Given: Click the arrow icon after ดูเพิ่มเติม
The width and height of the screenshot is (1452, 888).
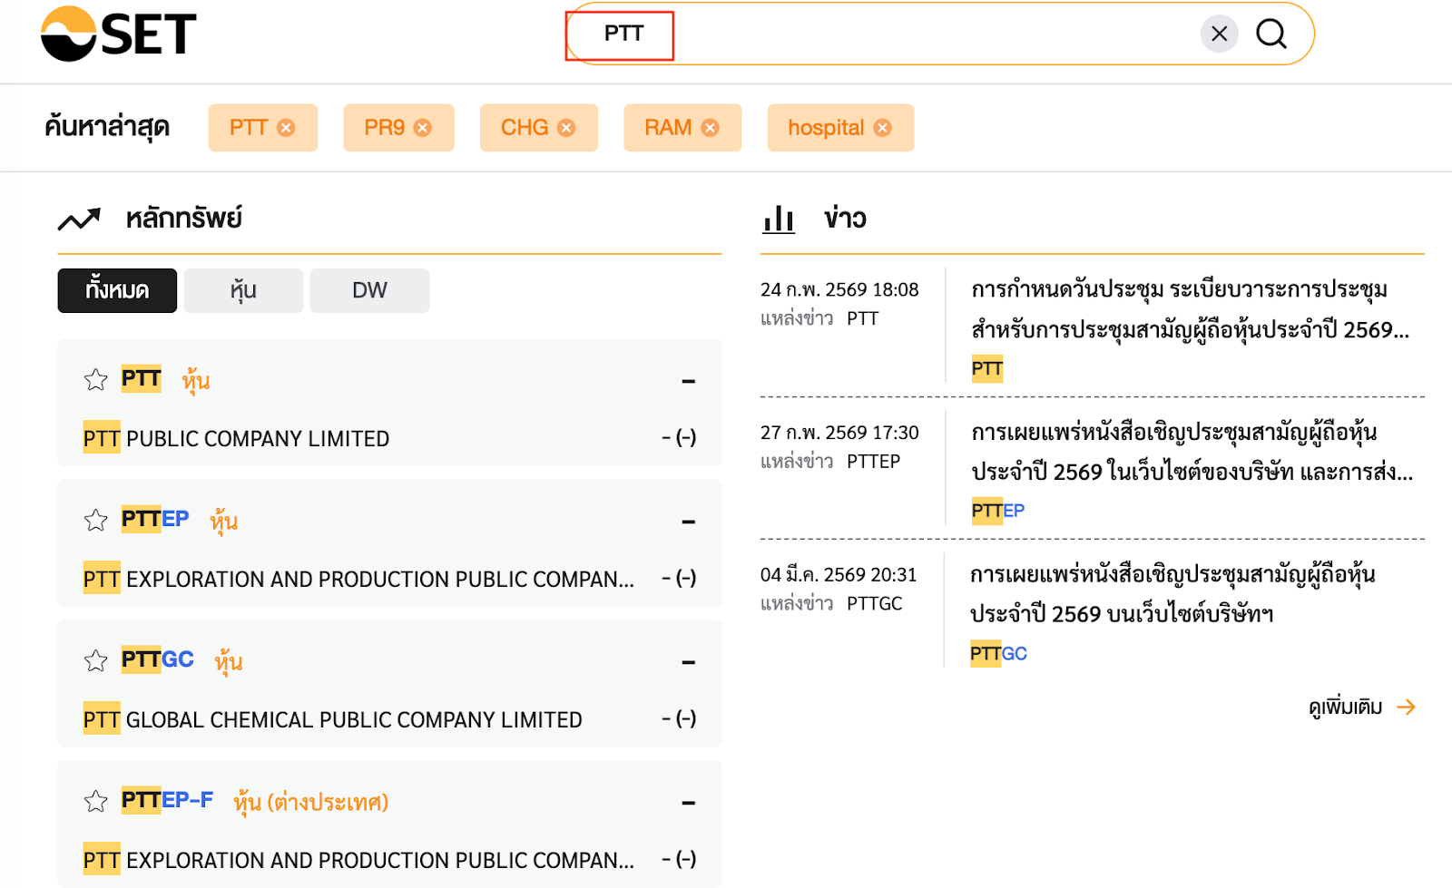Looking at the screenshot, I should 1407,707.
